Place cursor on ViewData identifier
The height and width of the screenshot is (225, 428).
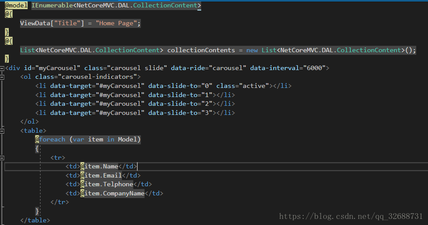[35, 23]
